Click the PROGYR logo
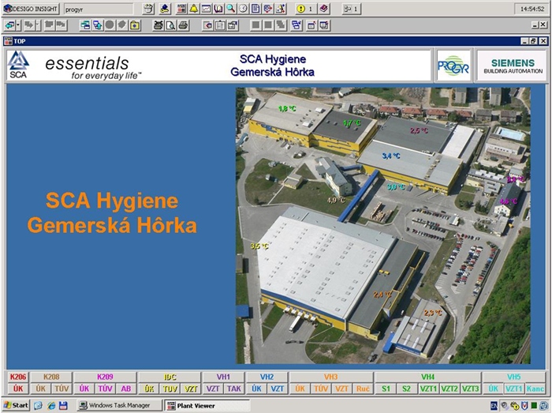Screen dimensions: 552x413 click(x=453, y=66)
